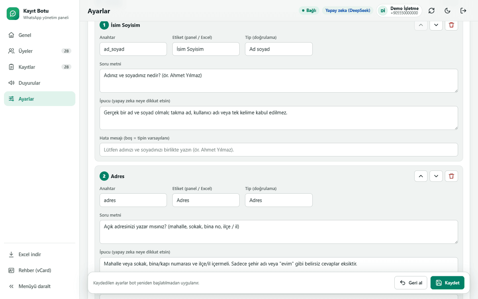
Task: Edit the adres key input
Action: (x=133, y=200)
